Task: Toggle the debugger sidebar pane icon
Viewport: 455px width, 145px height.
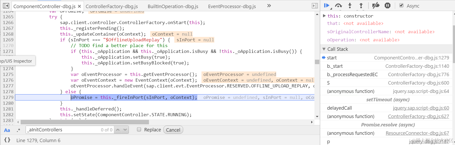Action: click(315, 6)
